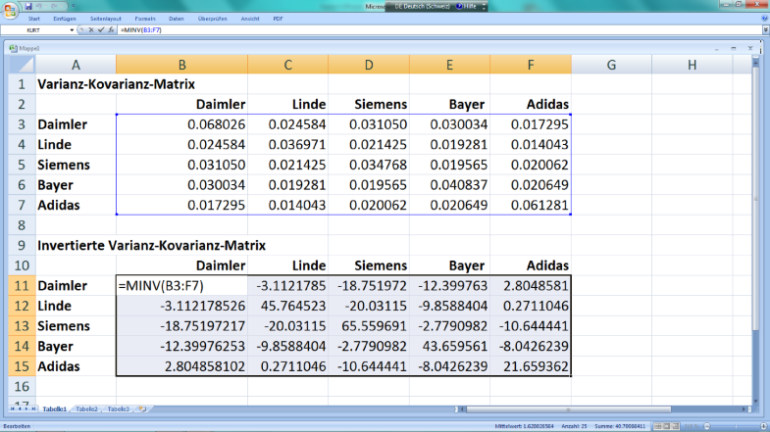The image size is (770, 432).
Task: Select cell with value 45.764523
Action: 287,306
